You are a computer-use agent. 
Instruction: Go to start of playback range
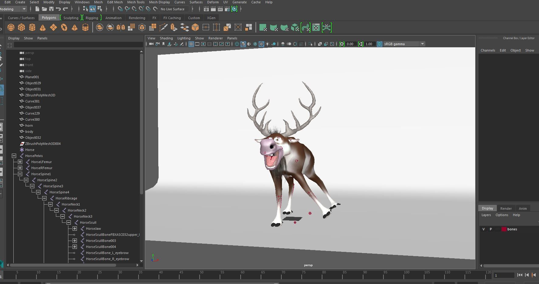point(520,275)
